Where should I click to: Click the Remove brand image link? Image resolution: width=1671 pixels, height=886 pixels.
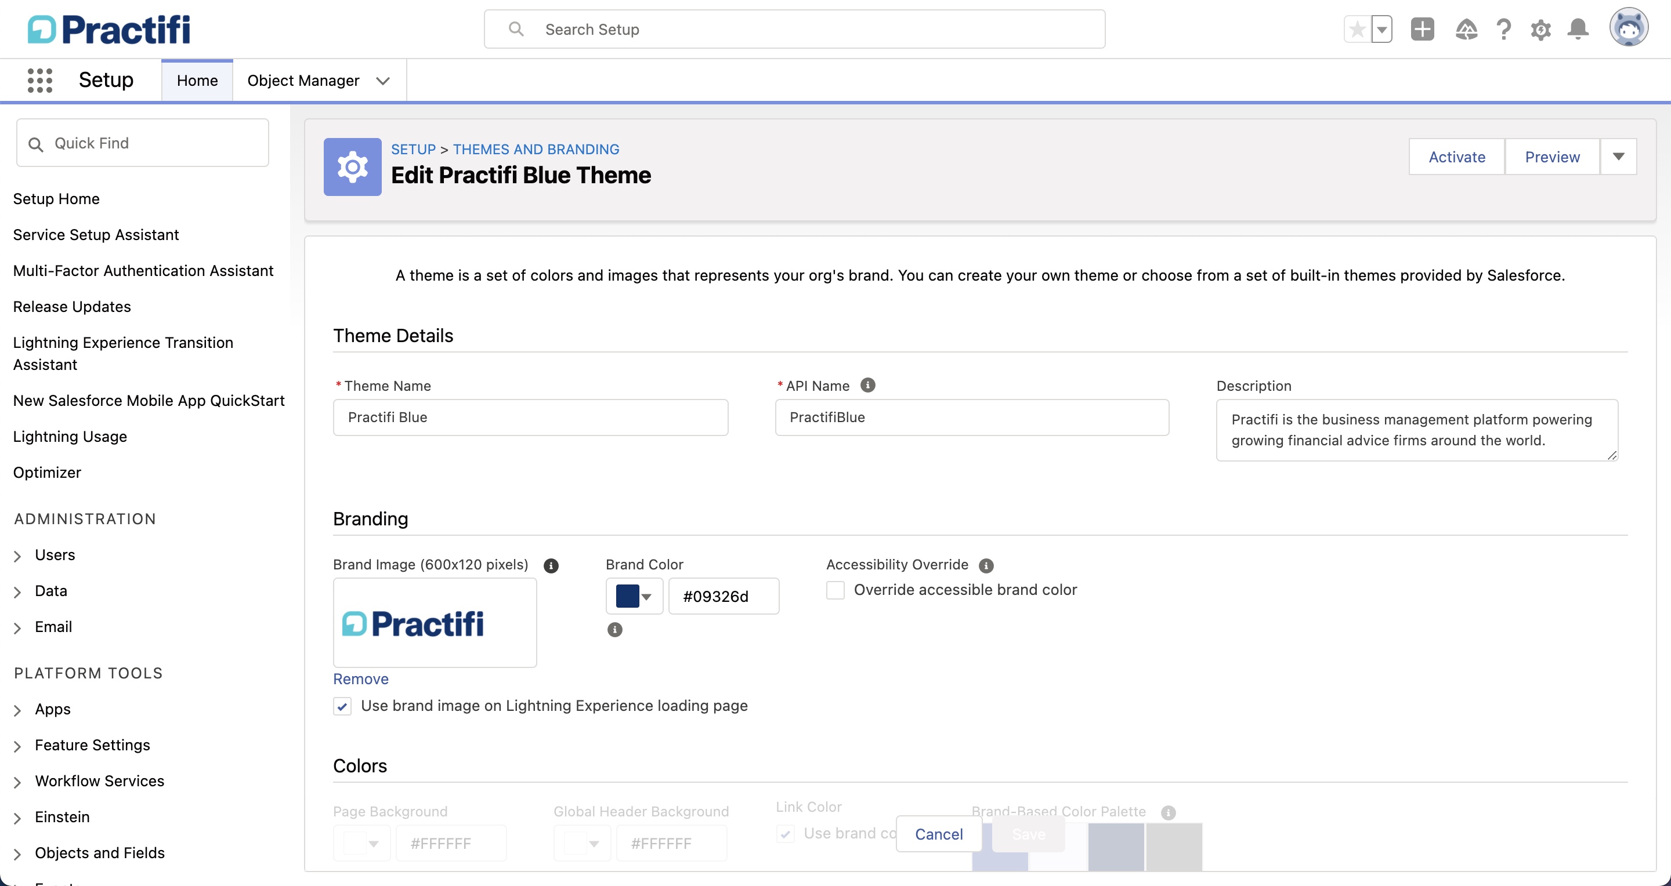coord(361,679)
